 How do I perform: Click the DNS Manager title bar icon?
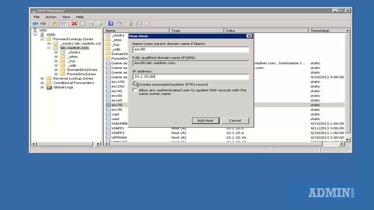34,10
